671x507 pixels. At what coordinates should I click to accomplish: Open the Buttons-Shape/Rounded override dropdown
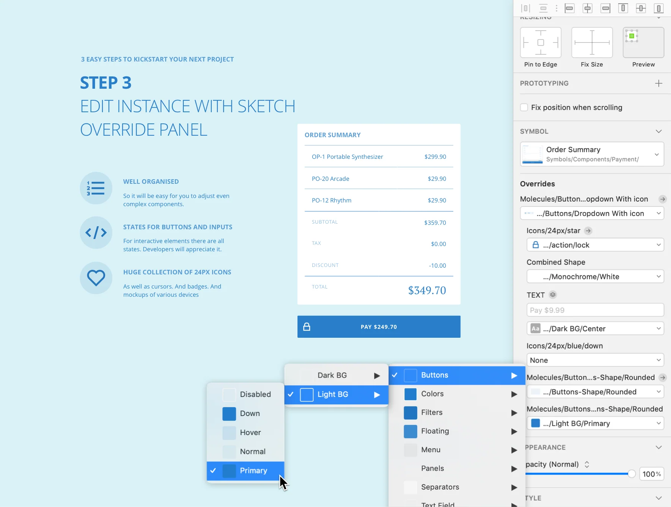[595, 392]
